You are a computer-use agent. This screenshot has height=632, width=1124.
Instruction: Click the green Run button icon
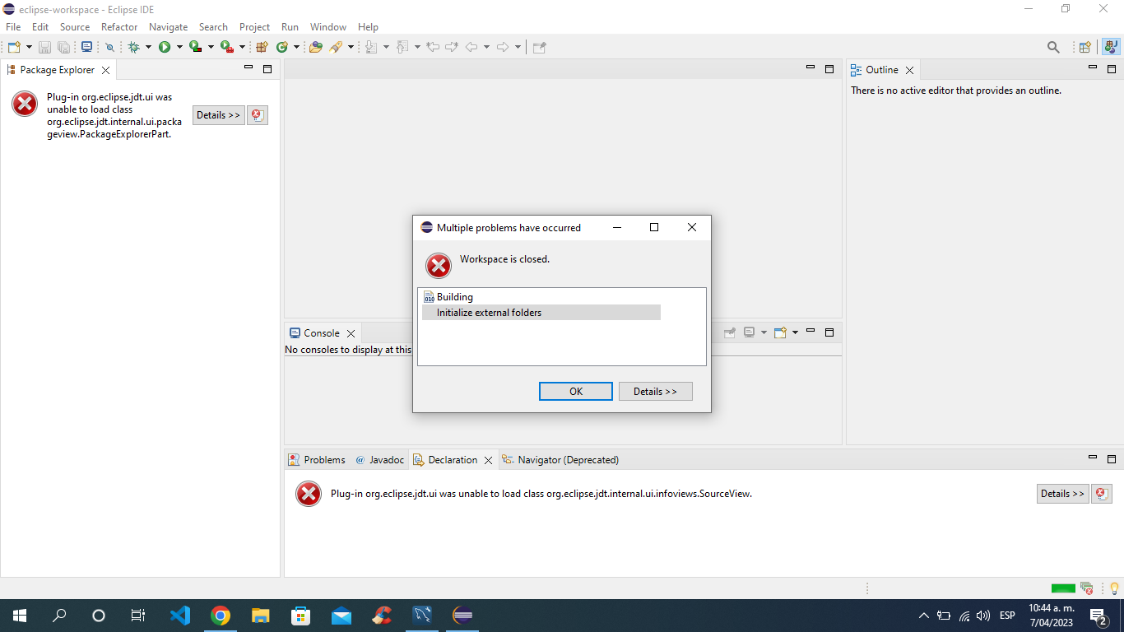165,47
